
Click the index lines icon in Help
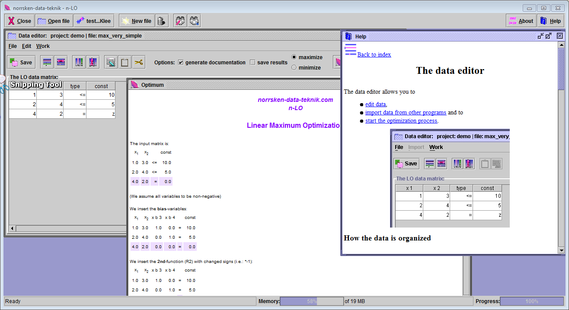click(351, 49)
